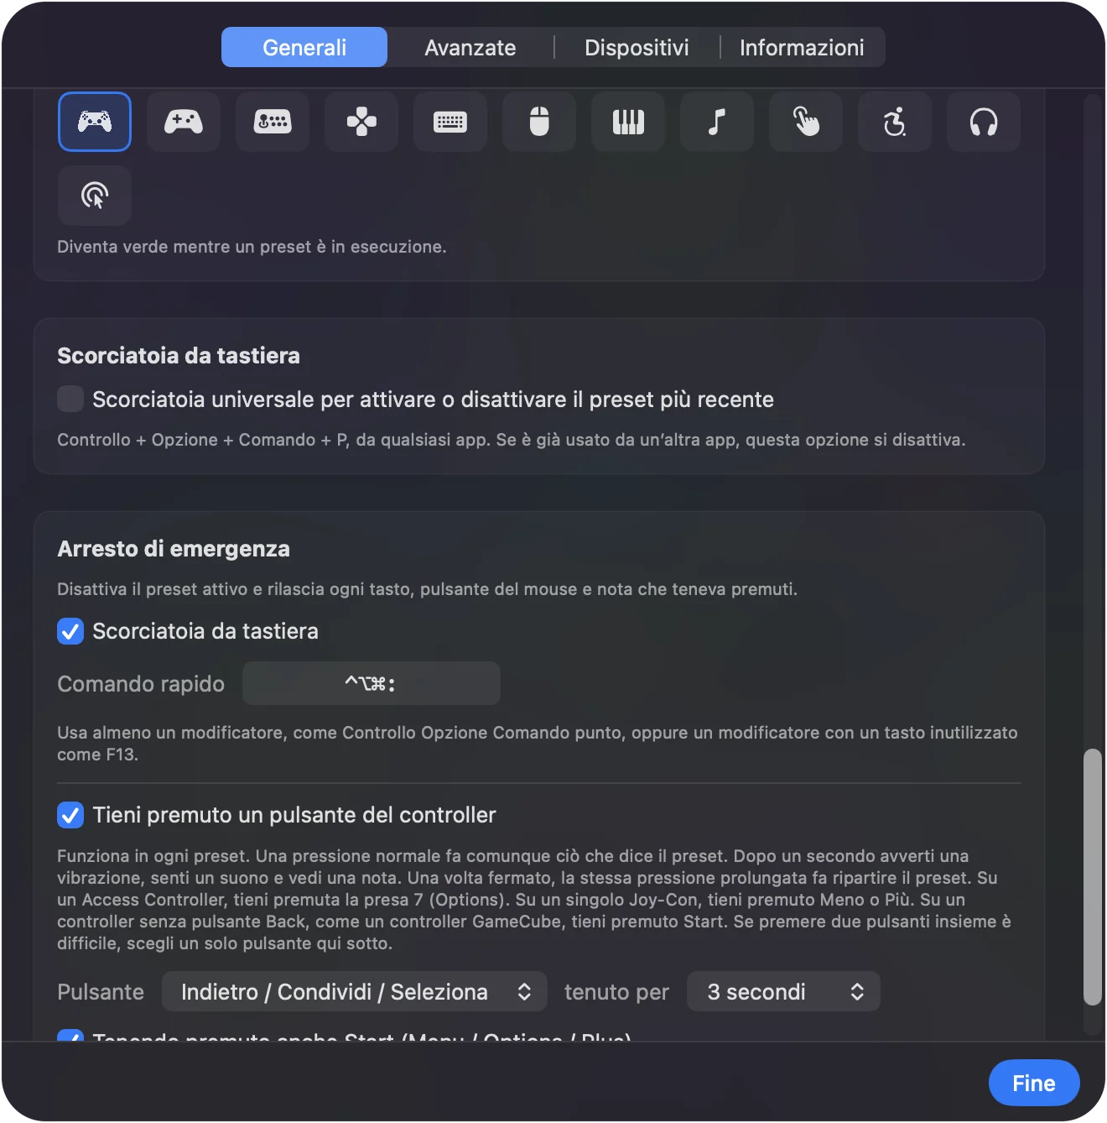Select the PlayStation-style controller icon
1107x1123 pixels.
click(95, 122)
